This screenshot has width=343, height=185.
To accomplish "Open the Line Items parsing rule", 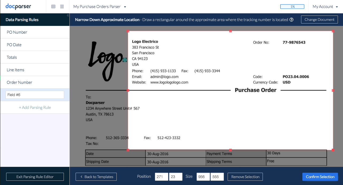I will pyautogui.click(x=35, y=70).
